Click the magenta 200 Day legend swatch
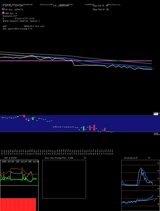Viewport: 160px width, 211px height. pyautogui.click(x=3, y=13)
